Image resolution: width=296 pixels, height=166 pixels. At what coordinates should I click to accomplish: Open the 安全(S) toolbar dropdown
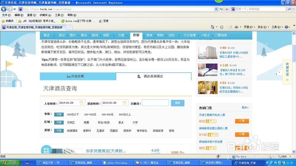click(263, 27)
